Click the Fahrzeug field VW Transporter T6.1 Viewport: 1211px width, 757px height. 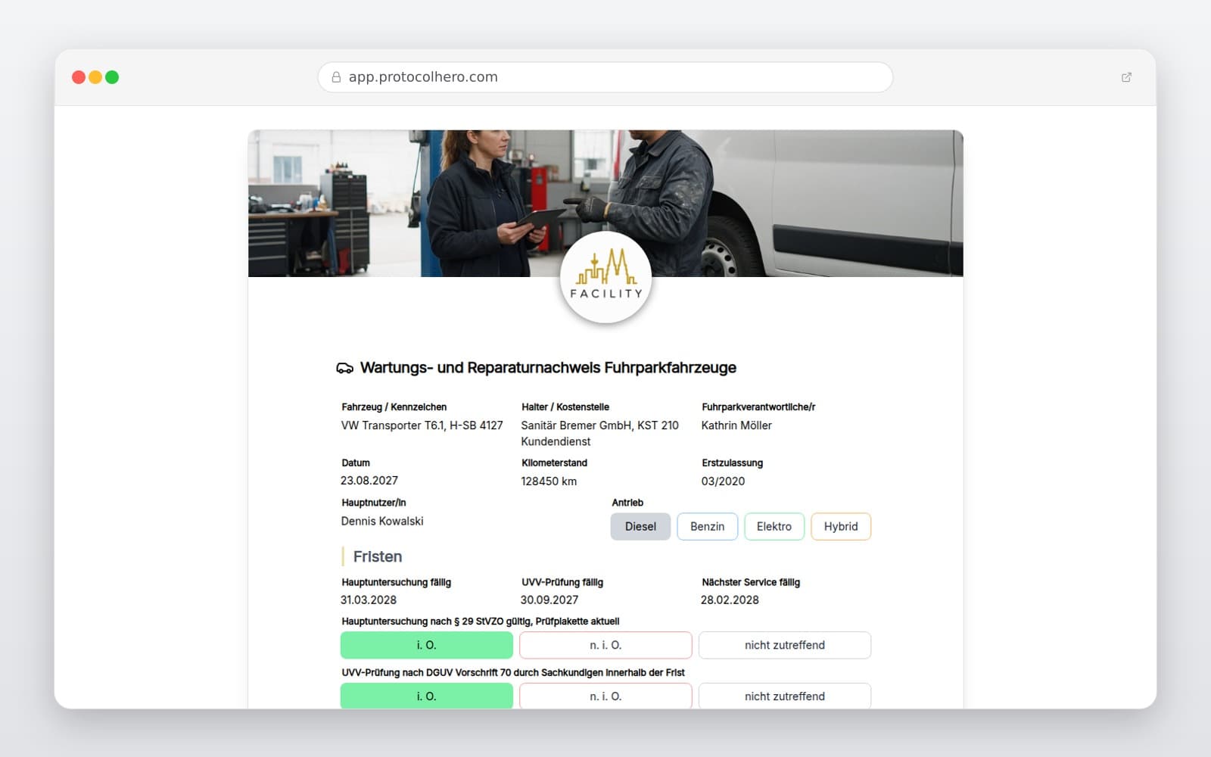coord(422,425)
